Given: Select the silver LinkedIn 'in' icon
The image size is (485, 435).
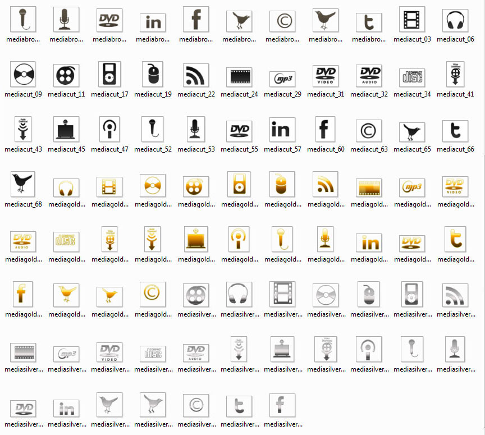Looking at the screenshot, I should pos(66,409).
